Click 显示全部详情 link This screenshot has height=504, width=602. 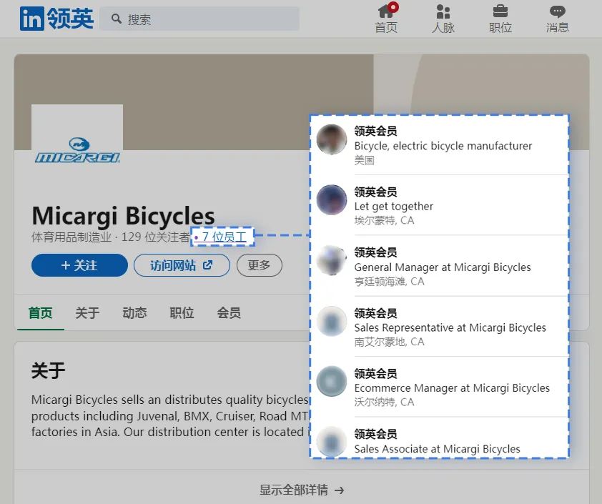(x=302, y=490)
